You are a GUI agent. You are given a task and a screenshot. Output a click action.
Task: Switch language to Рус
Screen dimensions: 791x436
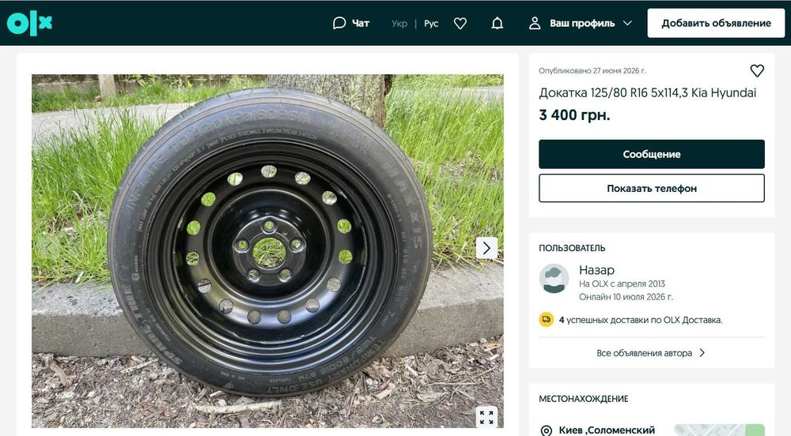tap(431, 23)
